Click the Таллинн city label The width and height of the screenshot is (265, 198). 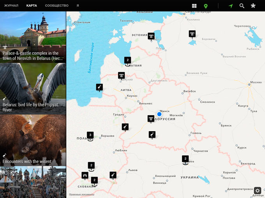pyautogui.click(x=126, y=21)
